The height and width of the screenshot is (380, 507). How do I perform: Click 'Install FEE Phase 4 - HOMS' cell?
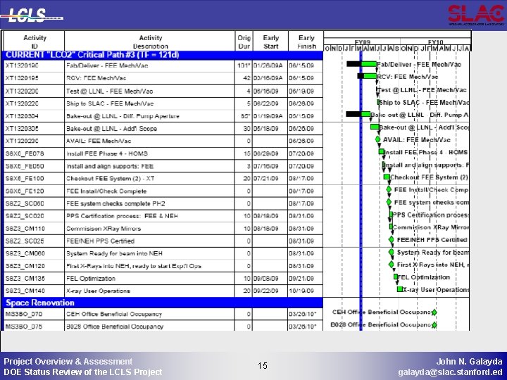click(150, 153)
